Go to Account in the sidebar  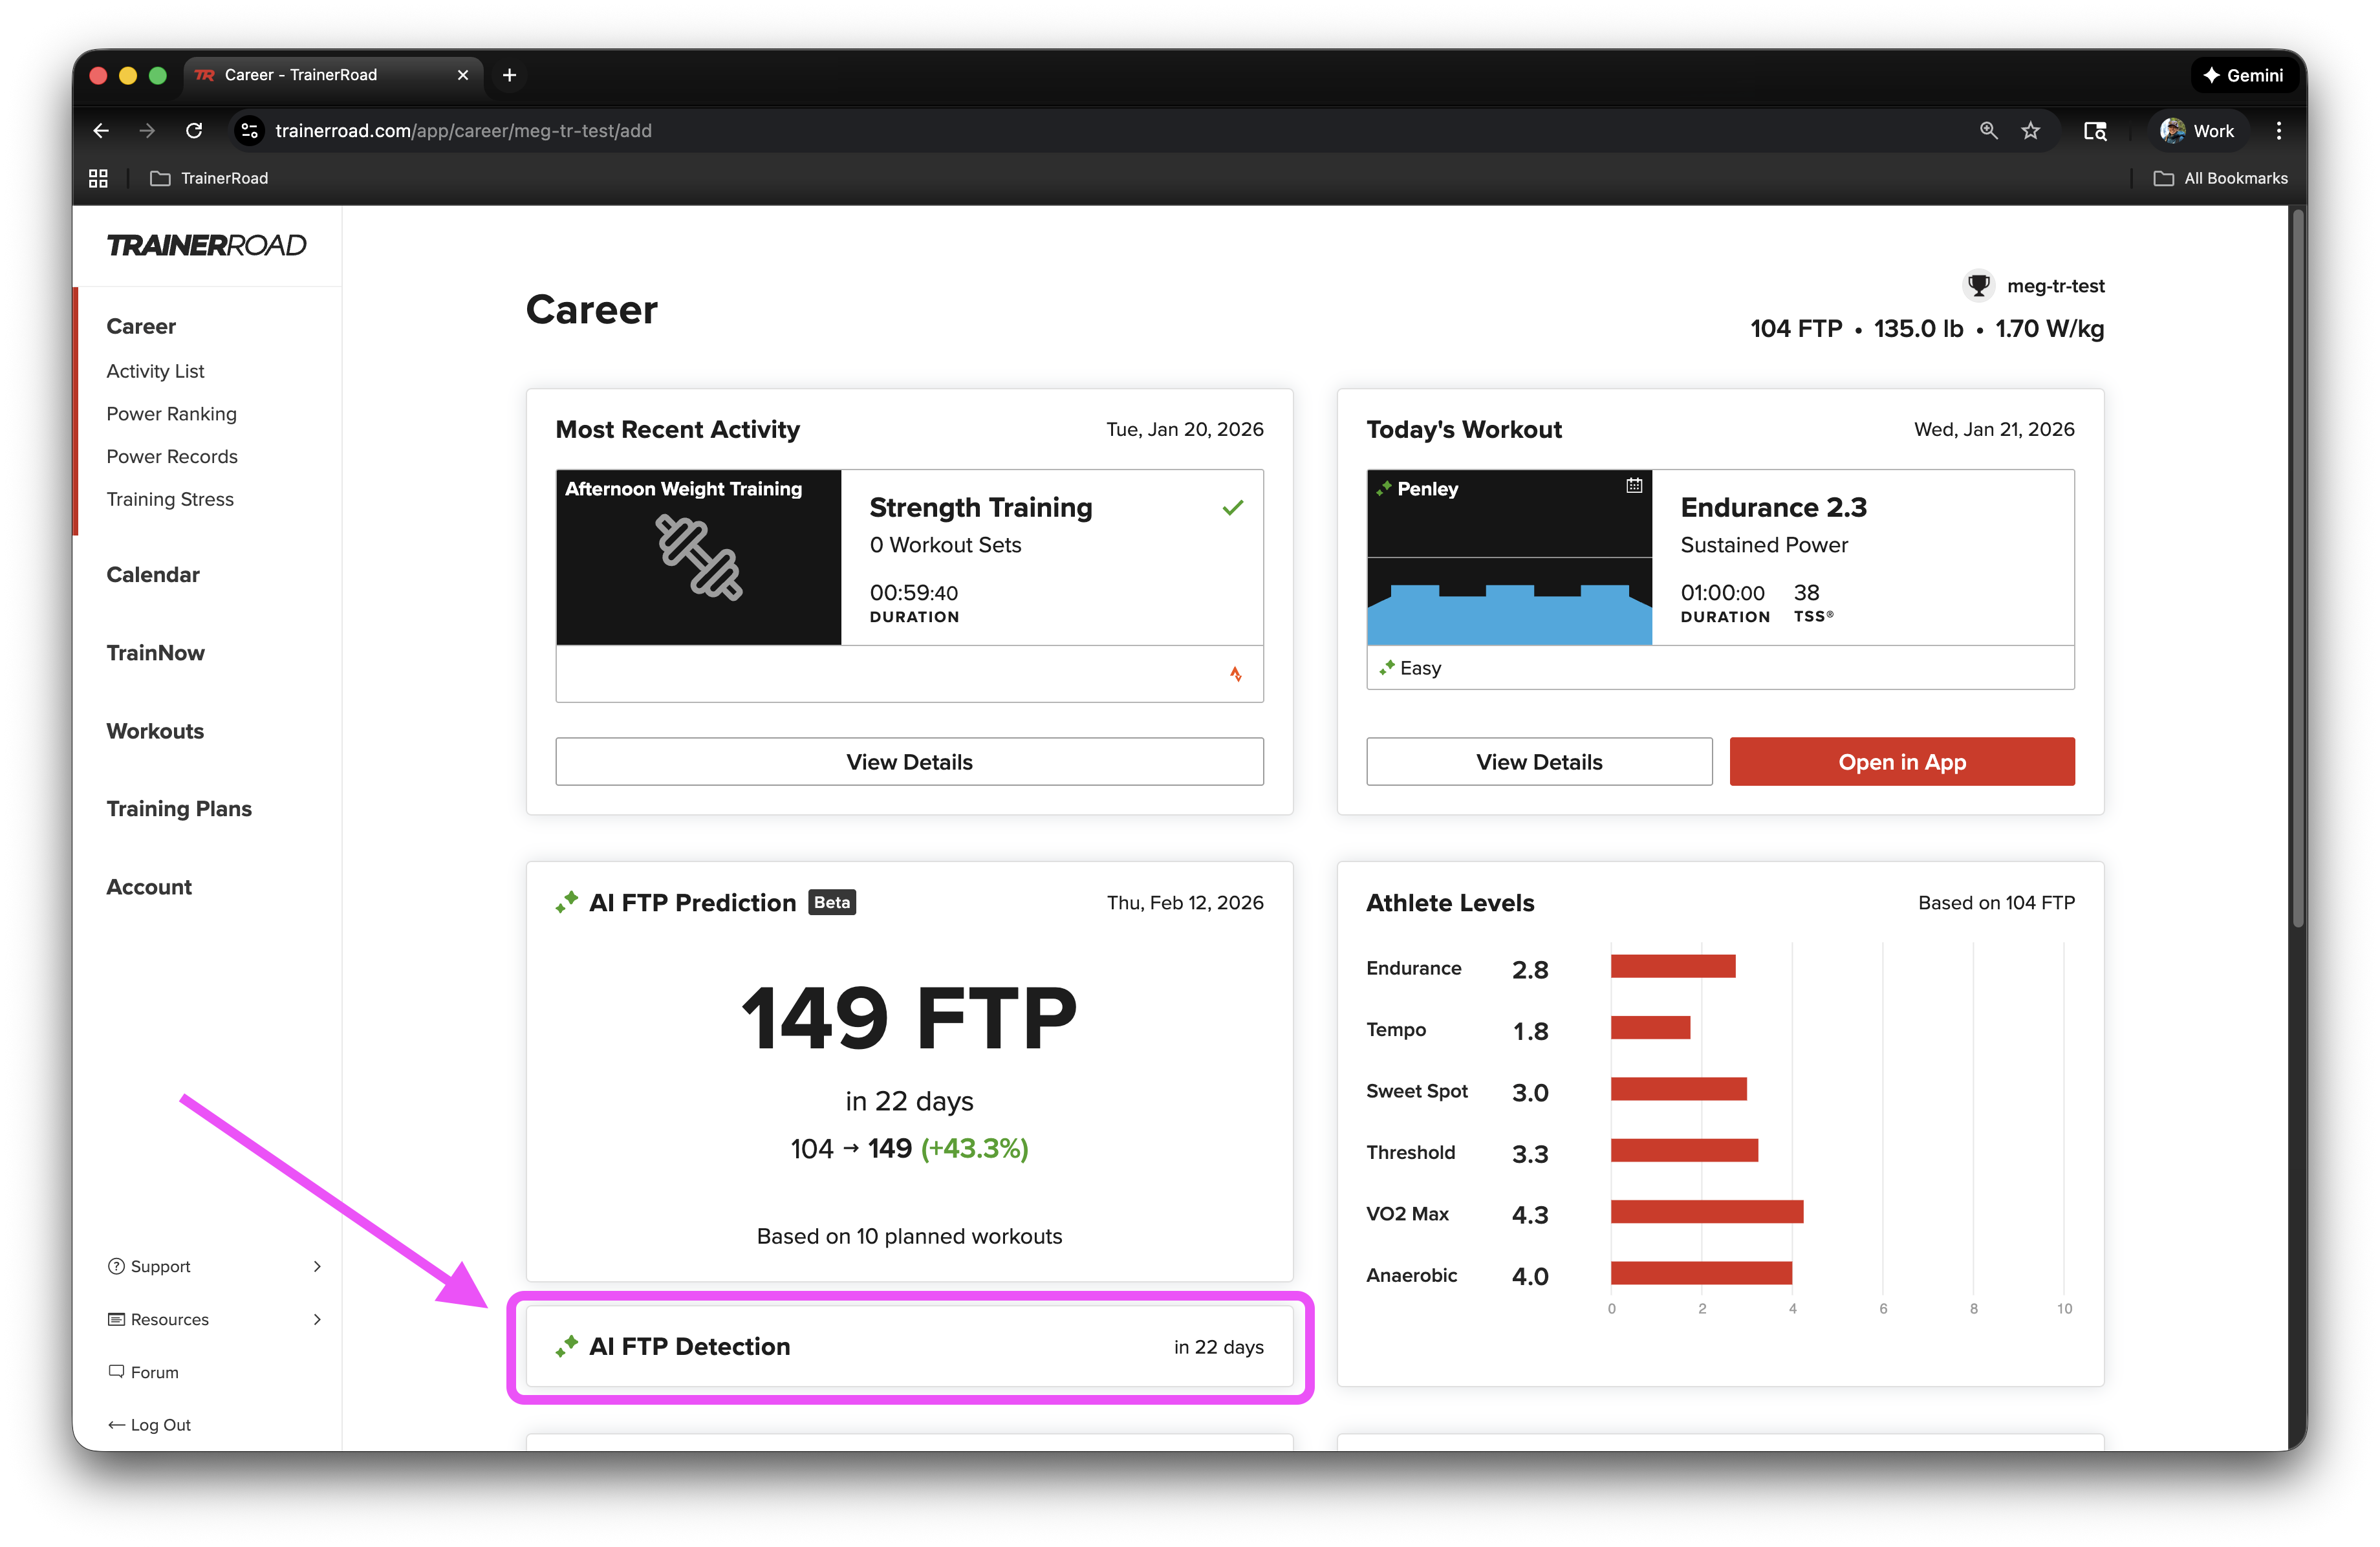click(x=149, y=887)
